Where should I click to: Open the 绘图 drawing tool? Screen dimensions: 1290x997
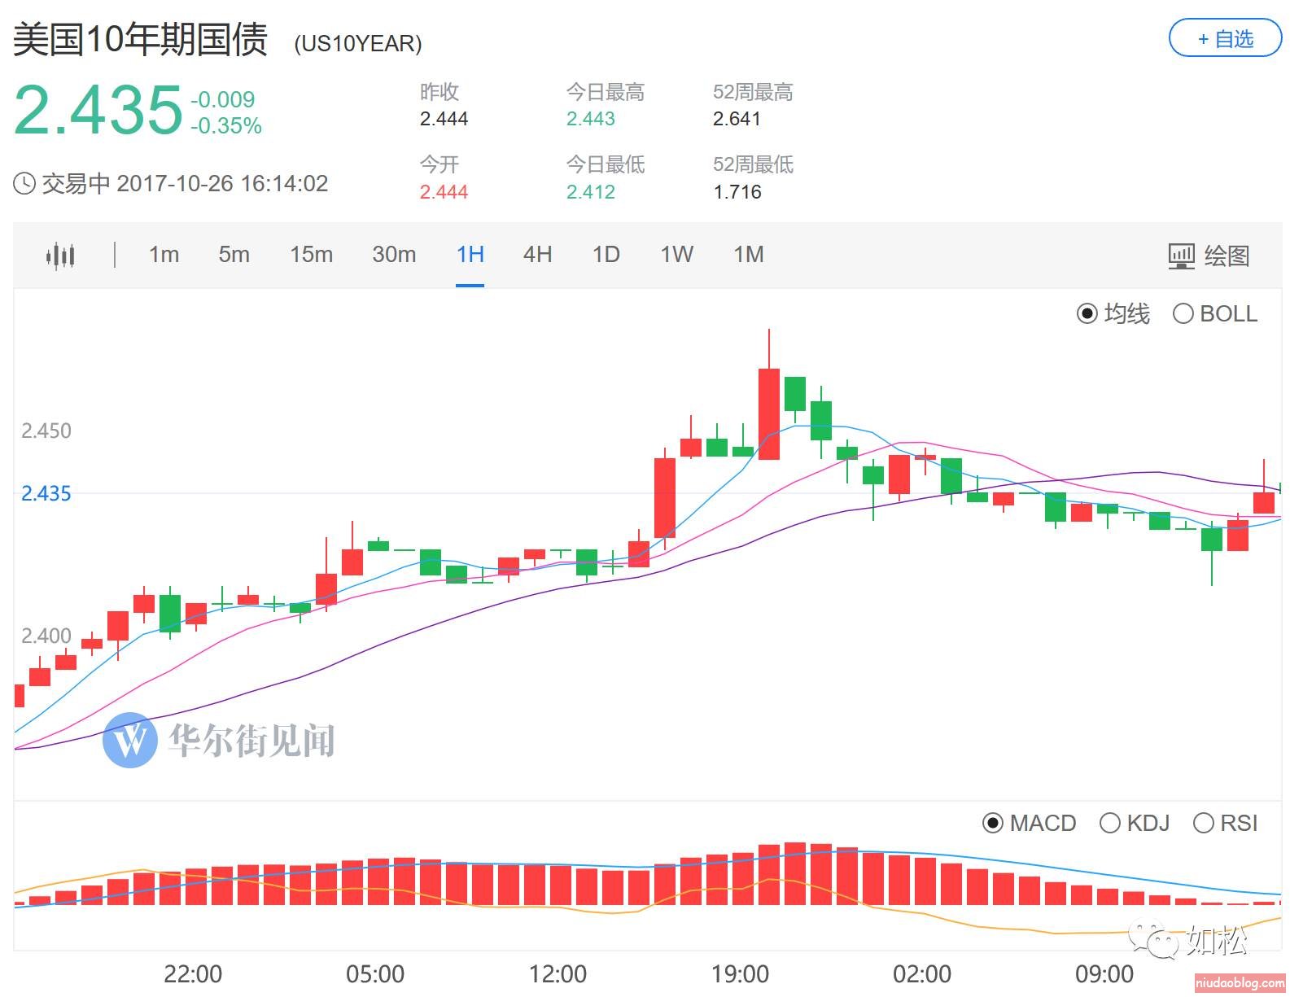coord(1209,256)
